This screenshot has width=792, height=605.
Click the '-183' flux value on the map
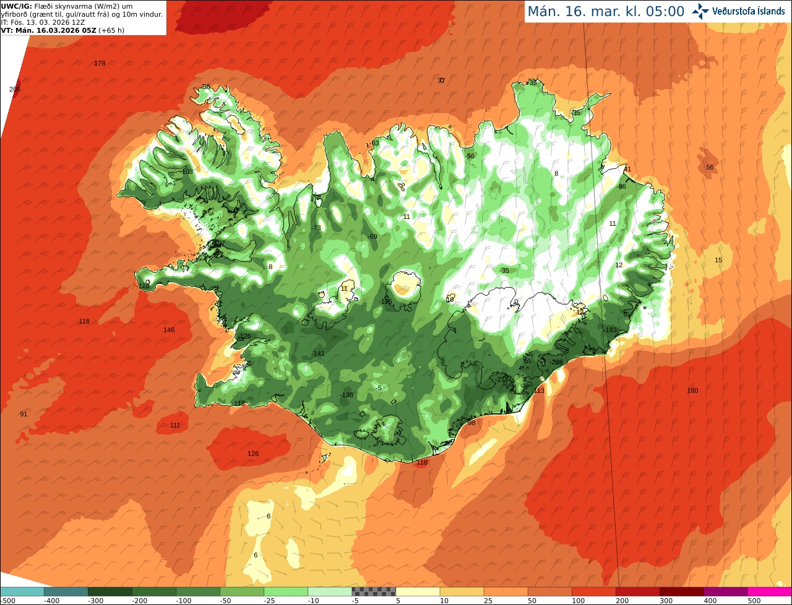coord(610,330)
